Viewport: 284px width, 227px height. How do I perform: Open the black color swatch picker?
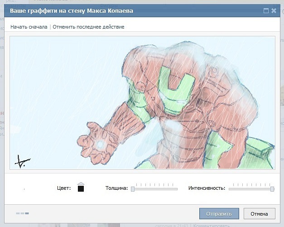pos(81,188)
